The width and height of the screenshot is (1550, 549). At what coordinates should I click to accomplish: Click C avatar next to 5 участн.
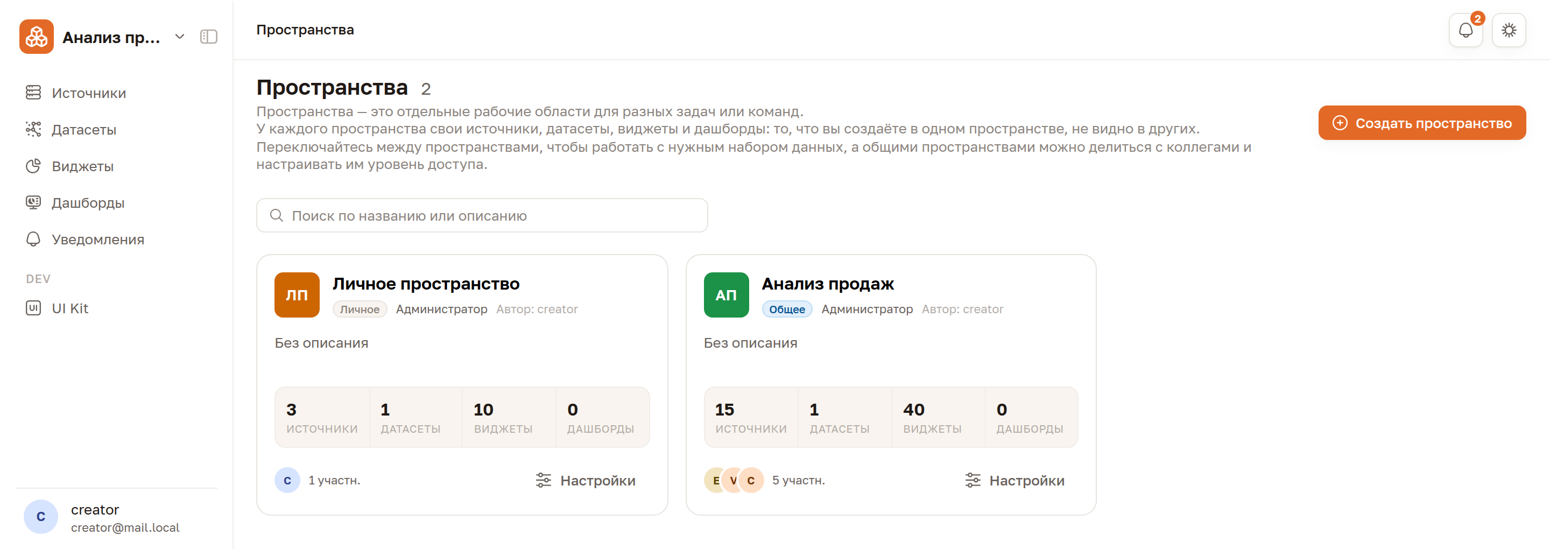[751, 480]
